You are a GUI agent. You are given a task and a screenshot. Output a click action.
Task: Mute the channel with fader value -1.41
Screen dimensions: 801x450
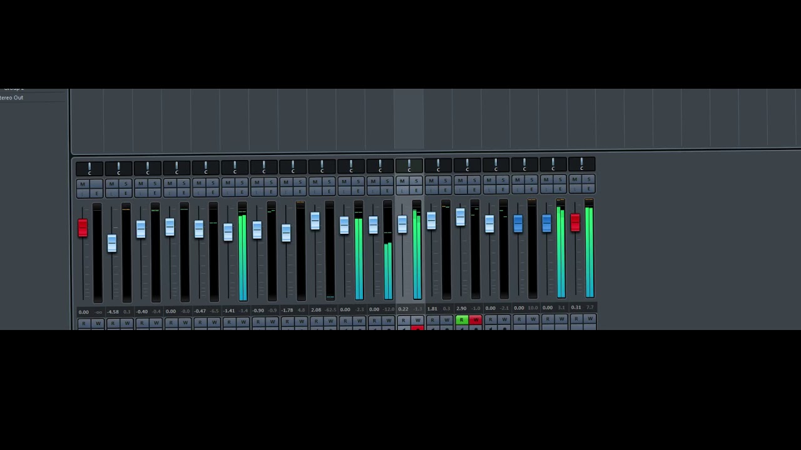228,183
